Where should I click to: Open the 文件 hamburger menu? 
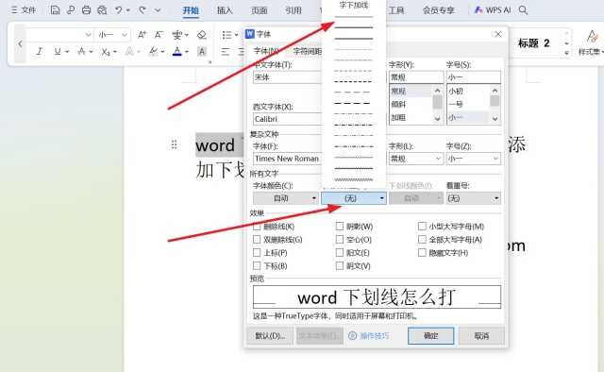tap(23, 10)
